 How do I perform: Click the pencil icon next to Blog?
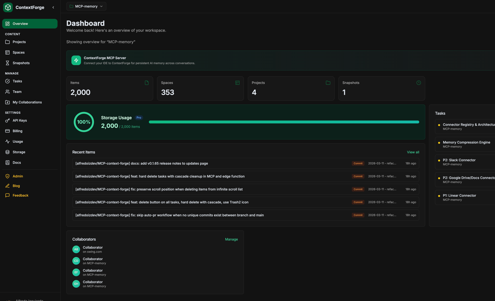pyautogui.click(x=7, y=186)
